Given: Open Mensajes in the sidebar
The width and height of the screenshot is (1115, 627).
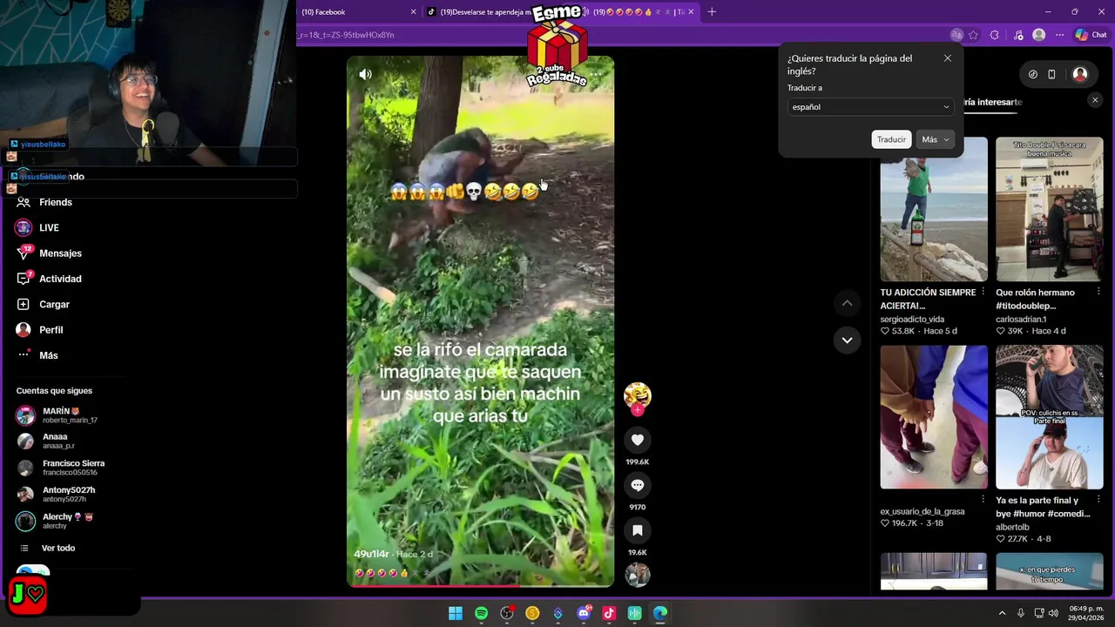Looking at the screenshot, I should (60, 253).
